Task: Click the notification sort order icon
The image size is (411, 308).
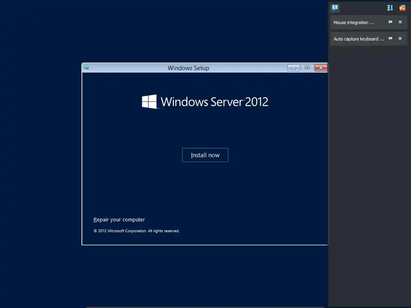Action: coord(390,8)
